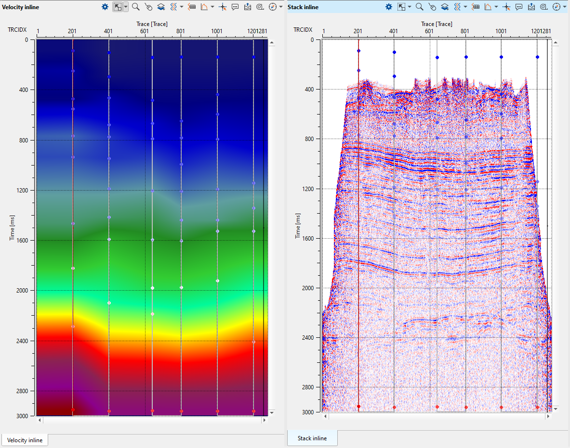Screen dimensions: 570x448
Task: Expand the graph curve dropdown in Stack inline
Action: 496,7
